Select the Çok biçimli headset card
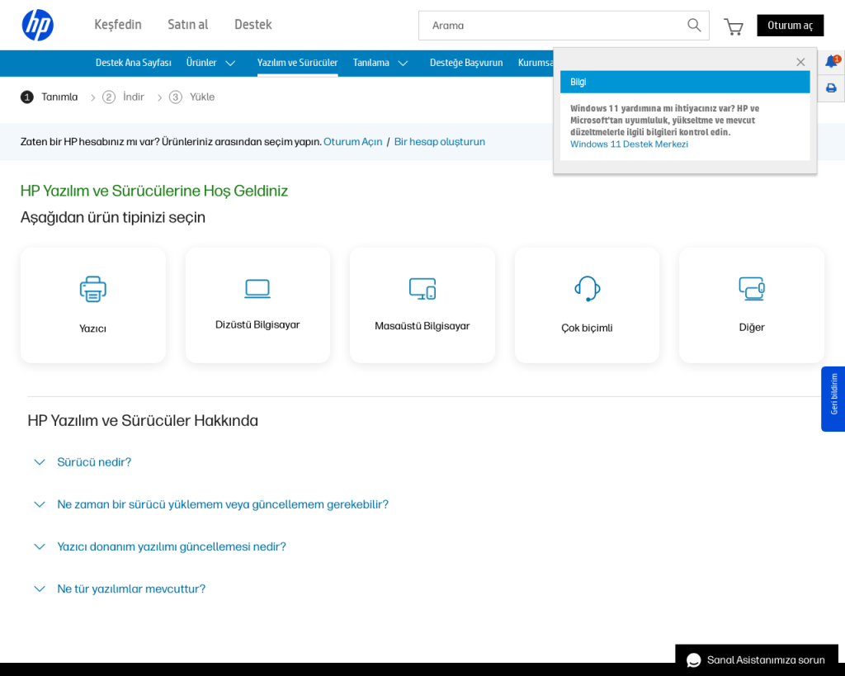Image resolution: width=845 pixels, height=676 pixels. [x=587, y=305]
